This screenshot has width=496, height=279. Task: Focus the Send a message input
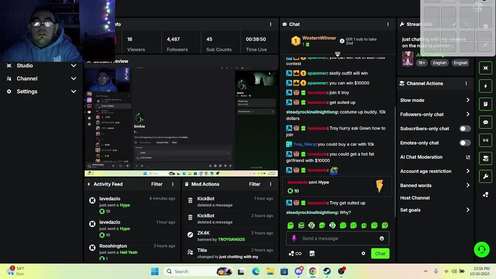(x=337, y=238)
